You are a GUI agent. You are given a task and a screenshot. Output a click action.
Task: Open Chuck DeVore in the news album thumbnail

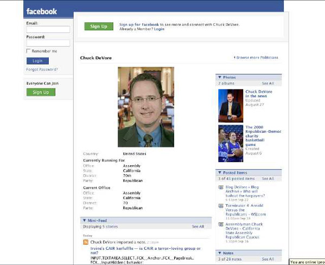pos(231,106)
